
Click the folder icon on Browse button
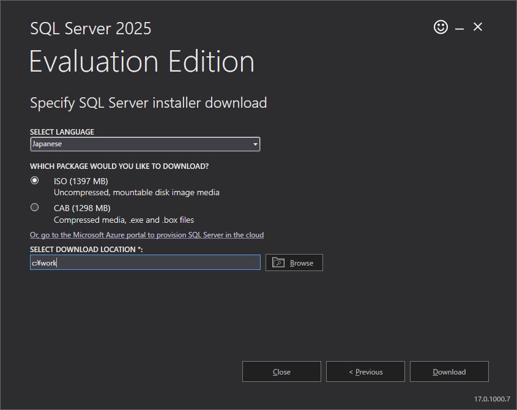pyautogui.click(x=278, y=262)
